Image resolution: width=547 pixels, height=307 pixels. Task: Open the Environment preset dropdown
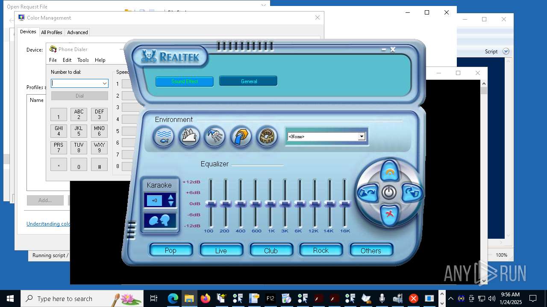(362, 136)
